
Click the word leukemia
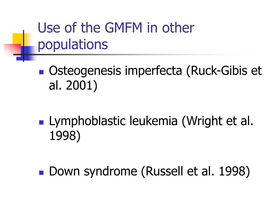[153, 121]
